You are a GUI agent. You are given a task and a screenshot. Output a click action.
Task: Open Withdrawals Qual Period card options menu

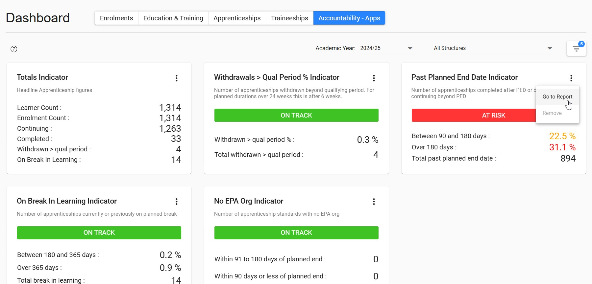[x=374, y=78]
